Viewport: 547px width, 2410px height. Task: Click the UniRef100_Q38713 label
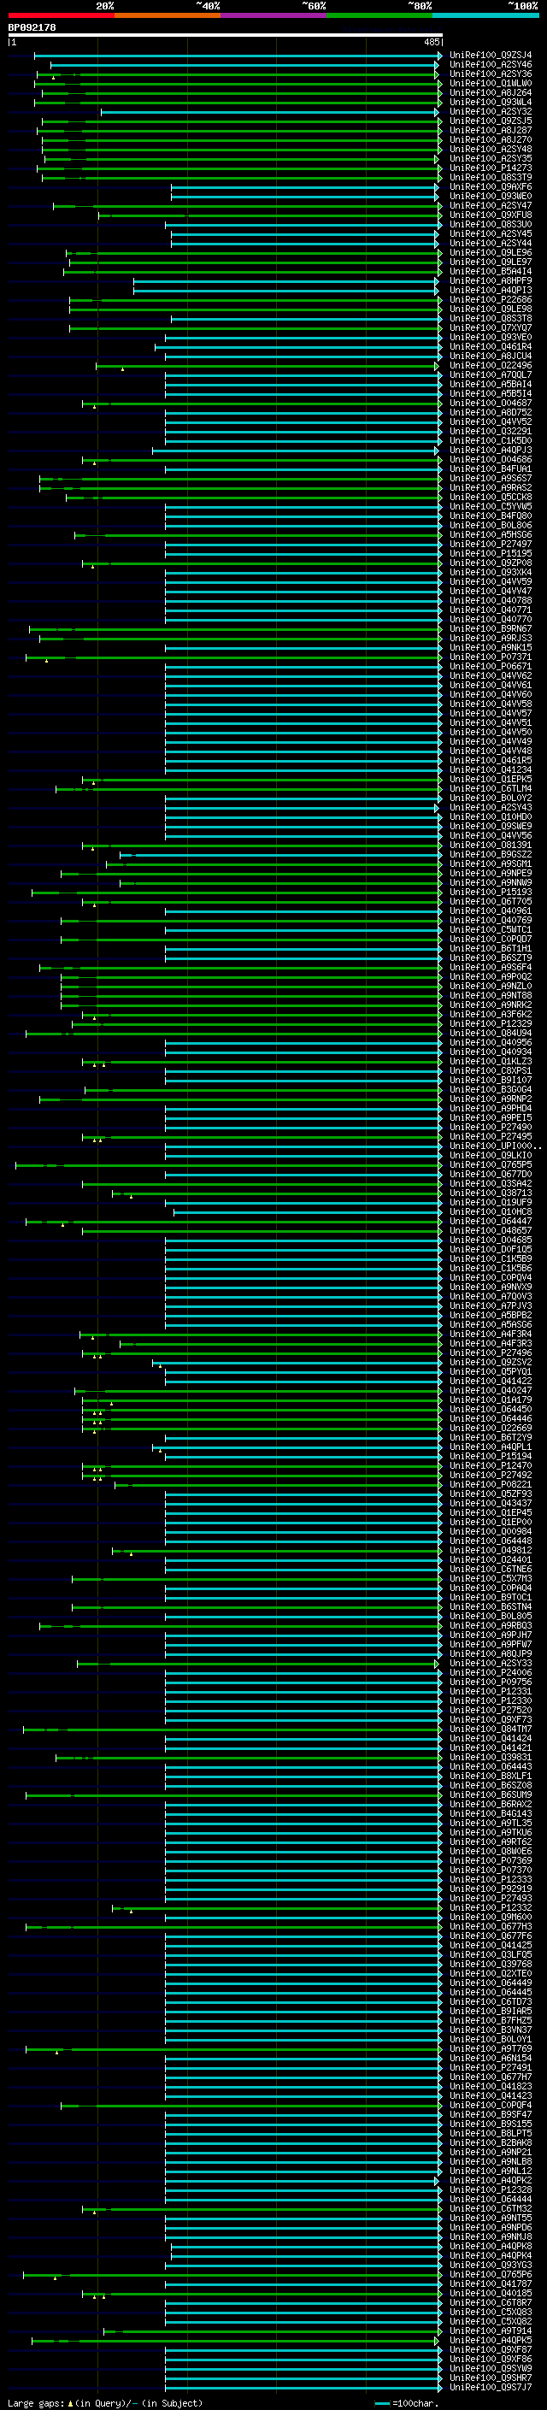pyautogui.click(x=491, y=1193)
